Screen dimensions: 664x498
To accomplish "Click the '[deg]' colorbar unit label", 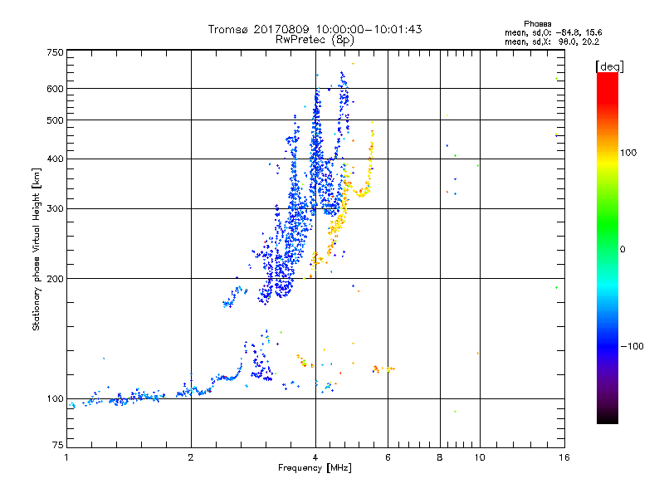I will pos(609,66).
